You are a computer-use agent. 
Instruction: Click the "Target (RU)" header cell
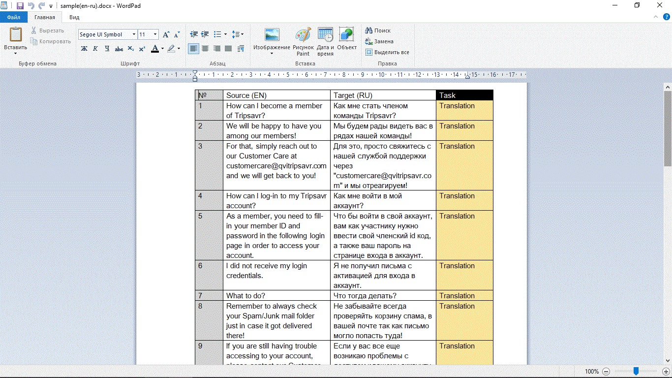pos(383,95)
